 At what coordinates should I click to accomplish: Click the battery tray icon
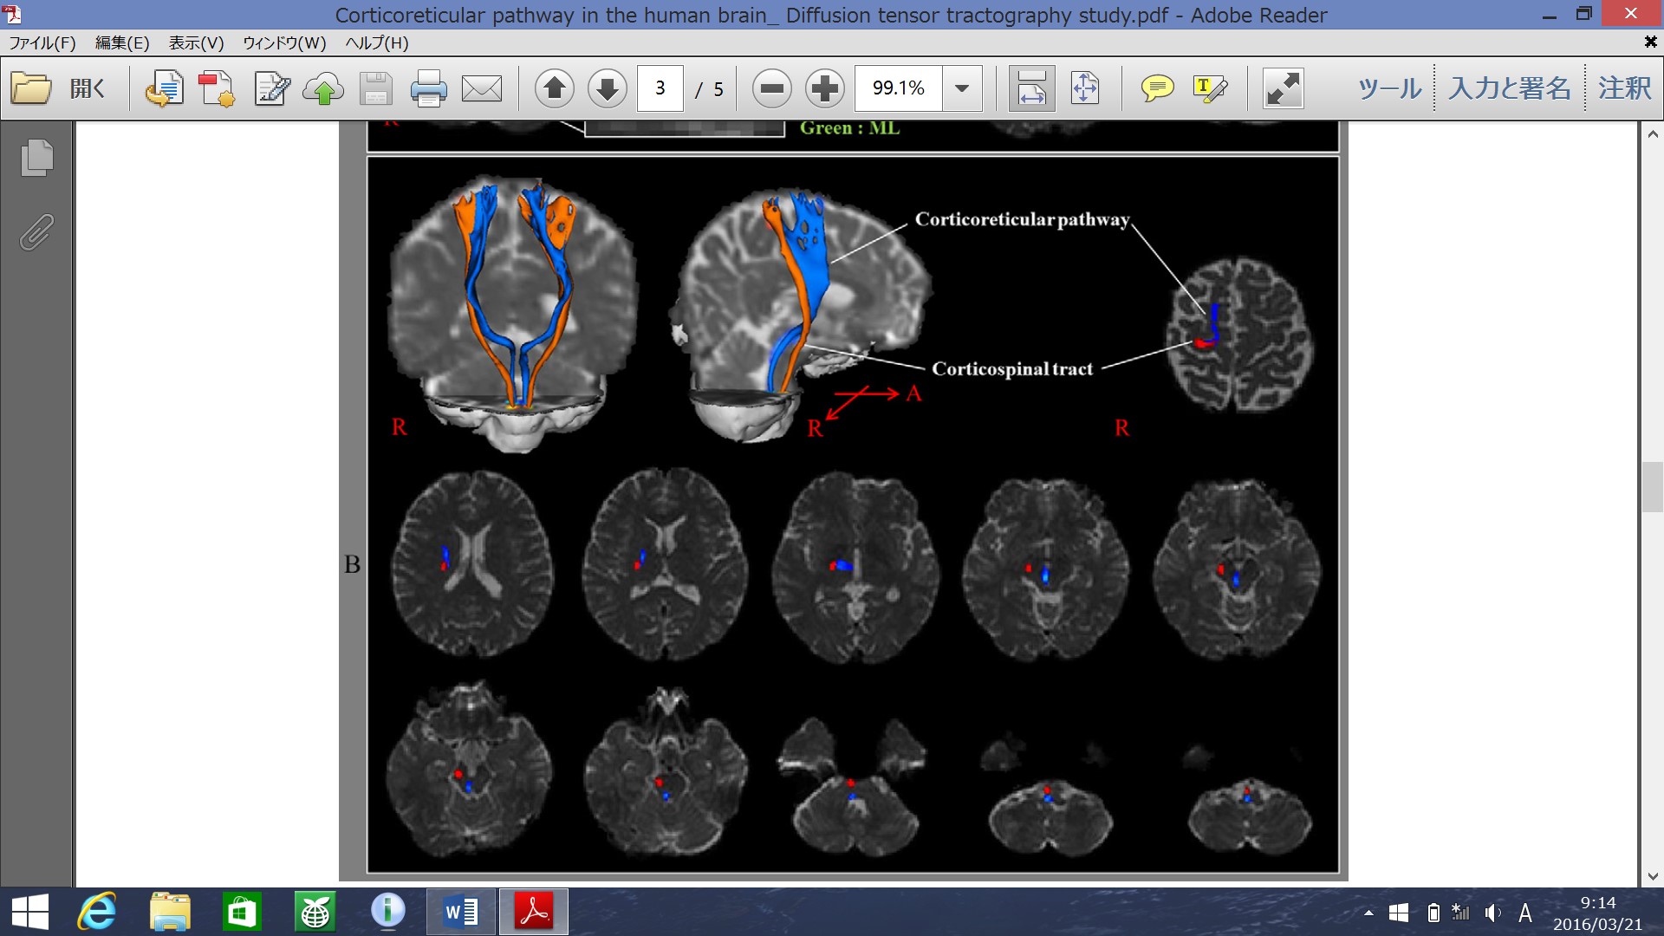pyautogui.click(x=1433, y=913)
